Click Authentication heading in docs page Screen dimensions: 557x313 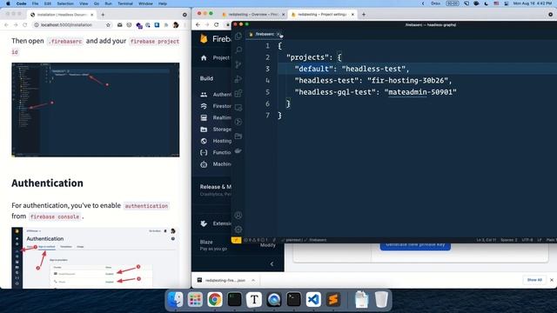pos(47,183)
